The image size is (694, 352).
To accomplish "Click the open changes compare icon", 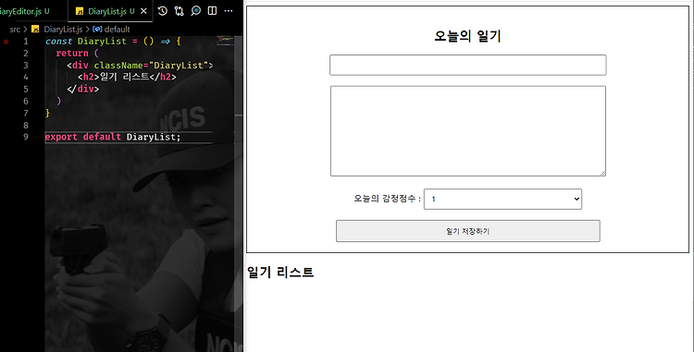I will [x=179, y=11].
